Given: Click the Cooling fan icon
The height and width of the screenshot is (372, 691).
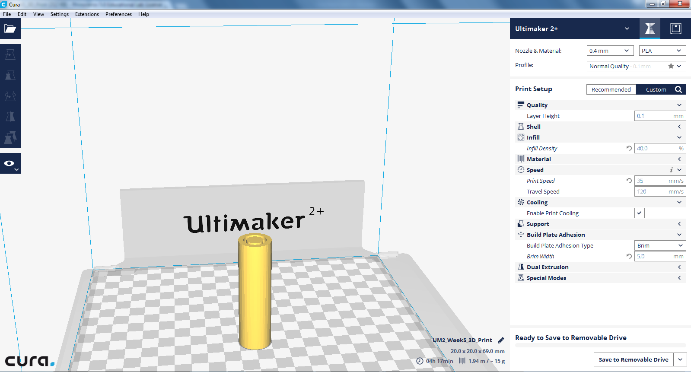Looking at the screenshot, I should [x=521, y=202].
